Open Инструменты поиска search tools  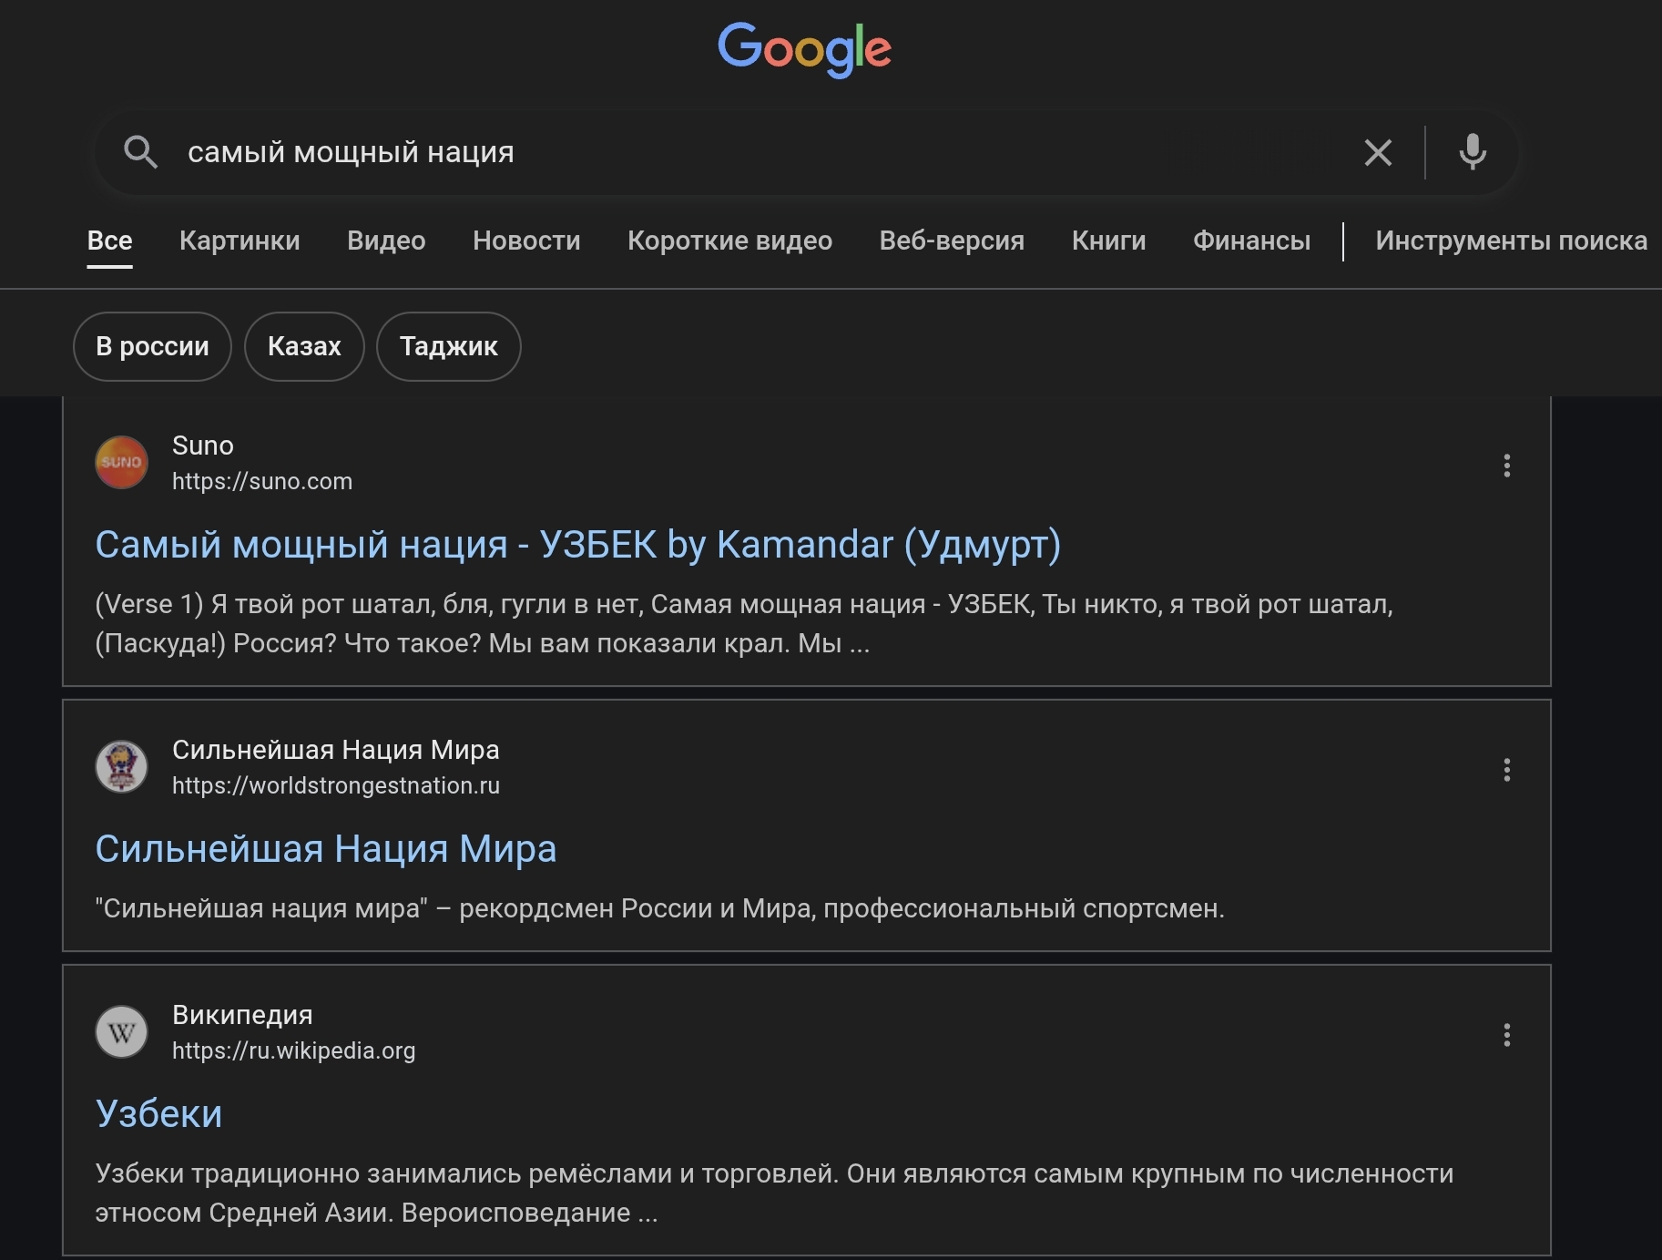click(1511, 241)
